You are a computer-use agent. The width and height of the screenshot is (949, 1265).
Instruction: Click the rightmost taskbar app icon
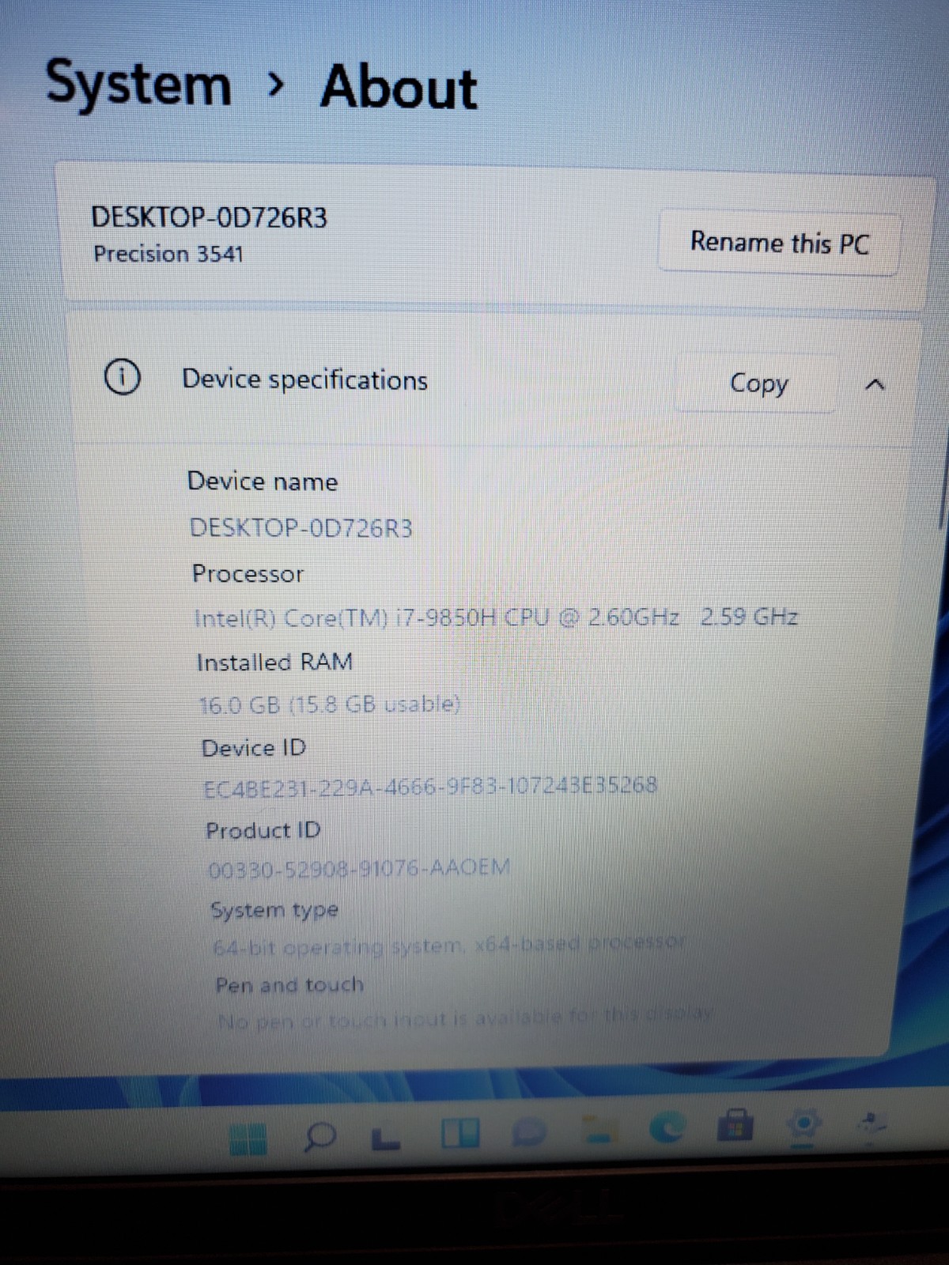click(870, 1121)
